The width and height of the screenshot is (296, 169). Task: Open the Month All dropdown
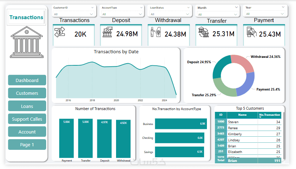(x=217, y=14)
